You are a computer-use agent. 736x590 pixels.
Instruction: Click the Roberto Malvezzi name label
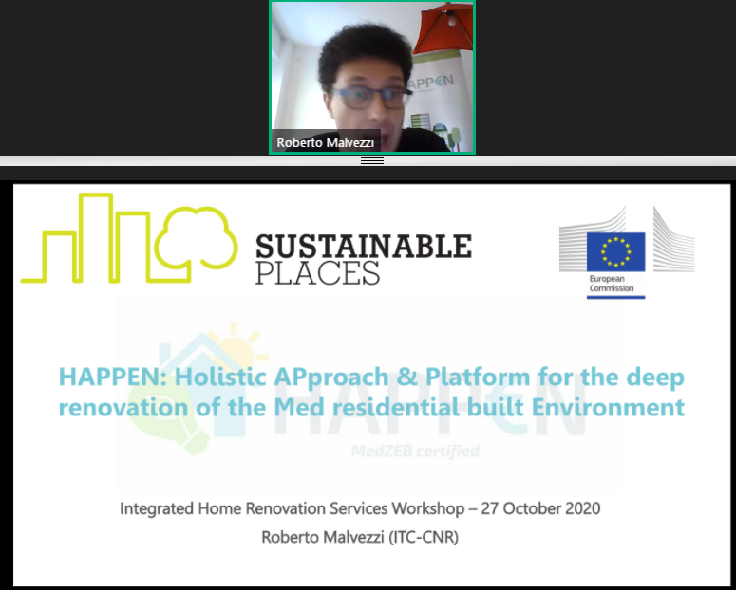tap(326, 142)
